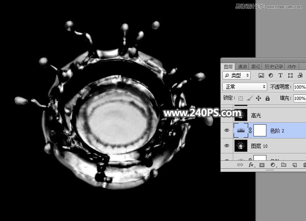The width and height of the screenshot is (306, 221).
Task: Hide the 色阶 2 layer via eye icon
Action: pos(227,130)
